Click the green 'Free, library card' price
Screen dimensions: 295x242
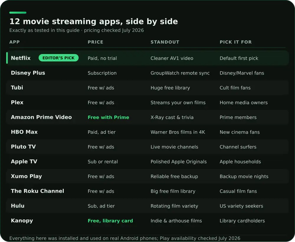click(110, 221)
